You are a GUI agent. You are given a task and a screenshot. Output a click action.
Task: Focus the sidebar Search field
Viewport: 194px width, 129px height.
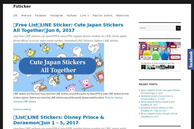click(157, 28)
